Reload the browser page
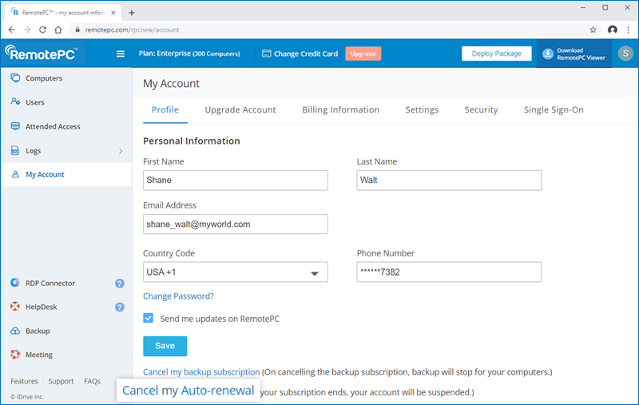The height and width of the screenshot is (405, 639). tap(42, 30)
